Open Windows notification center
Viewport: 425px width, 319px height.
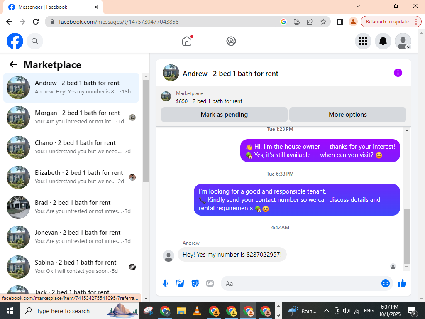pos(412,311)
